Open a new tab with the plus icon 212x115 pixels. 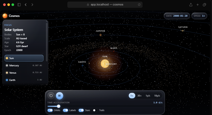click(x=198, y=5)
